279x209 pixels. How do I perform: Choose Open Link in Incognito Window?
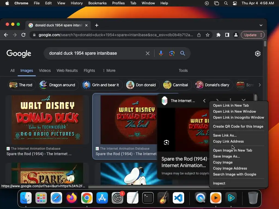(x=238, y=118)
